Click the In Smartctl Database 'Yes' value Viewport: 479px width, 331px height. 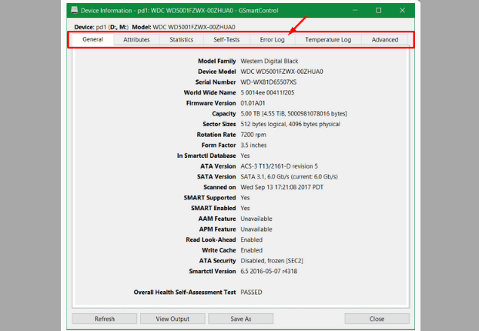(x=245, y=155)
